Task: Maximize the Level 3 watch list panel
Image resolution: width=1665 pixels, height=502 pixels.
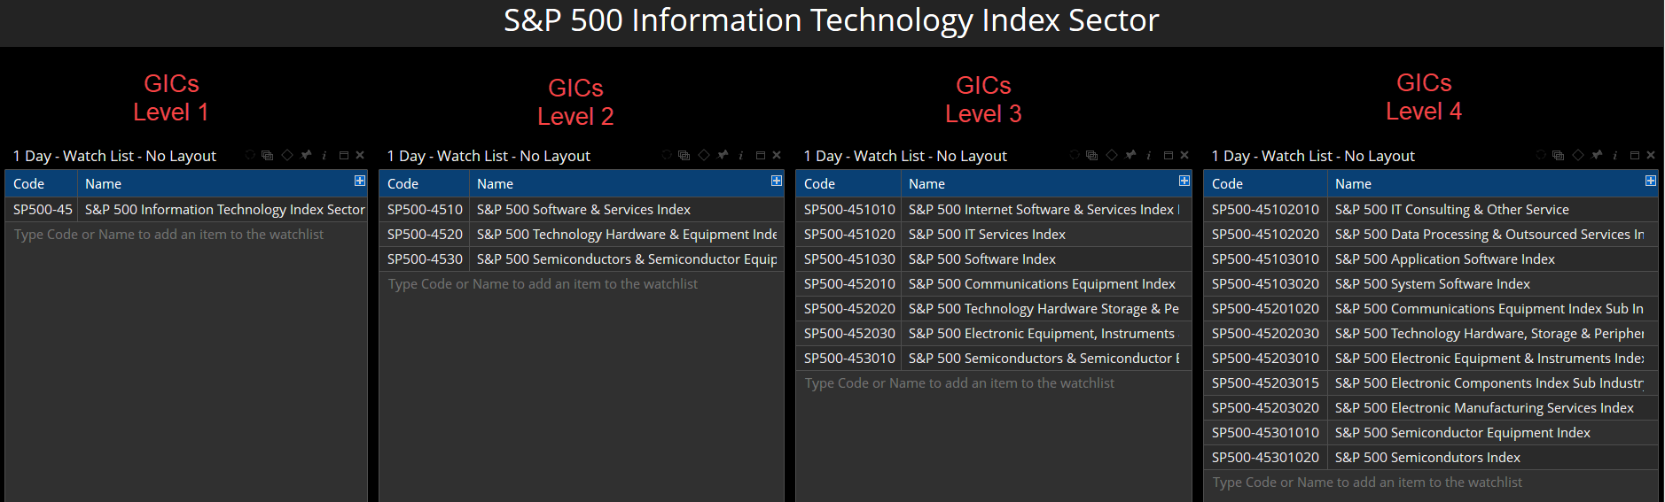Action: tap(1169, 155)
